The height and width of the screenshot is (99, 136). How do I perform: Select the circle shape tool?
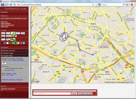pos(18,33)
